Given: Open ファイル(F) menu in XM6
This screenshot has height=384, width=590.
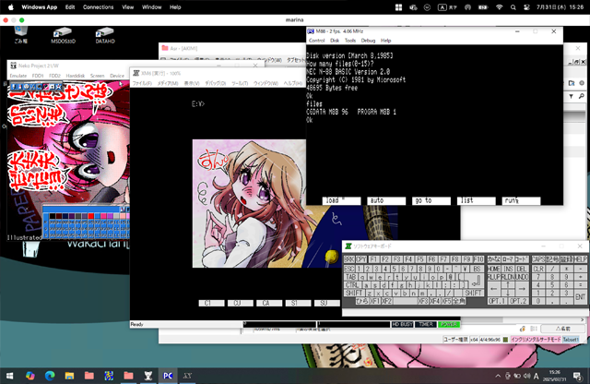Looking at the screenshot, I should pos(142,83).
